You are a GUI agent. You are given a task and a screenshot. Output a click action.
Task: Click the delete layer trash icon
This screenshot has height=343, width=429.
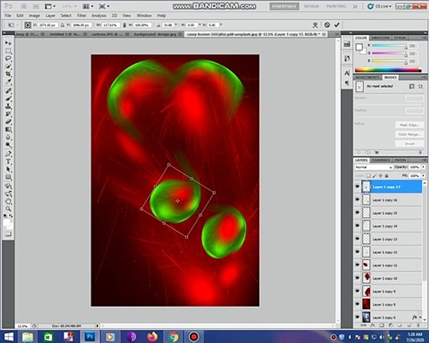(418, 325)
